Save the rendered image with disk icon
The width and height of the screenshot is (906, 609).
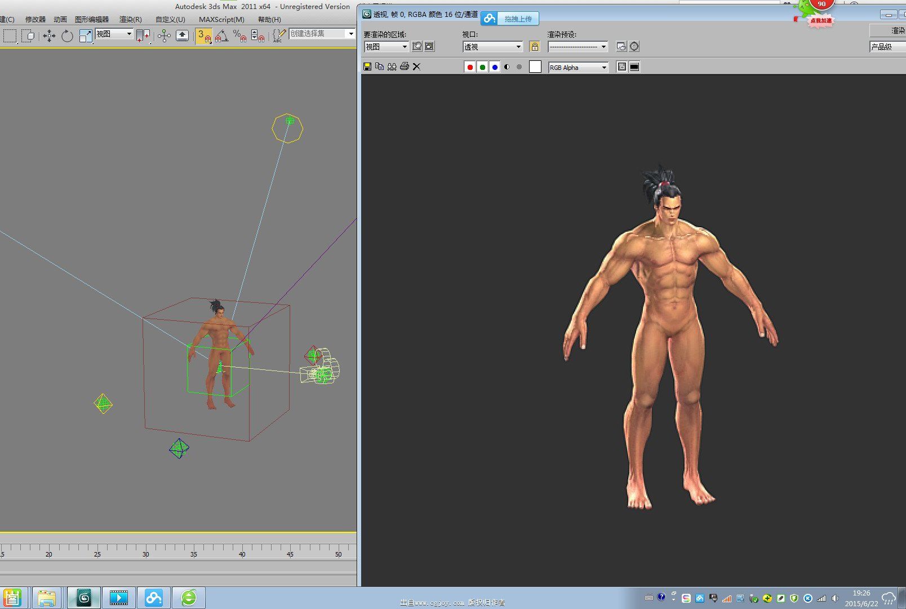tap(367, 67)
